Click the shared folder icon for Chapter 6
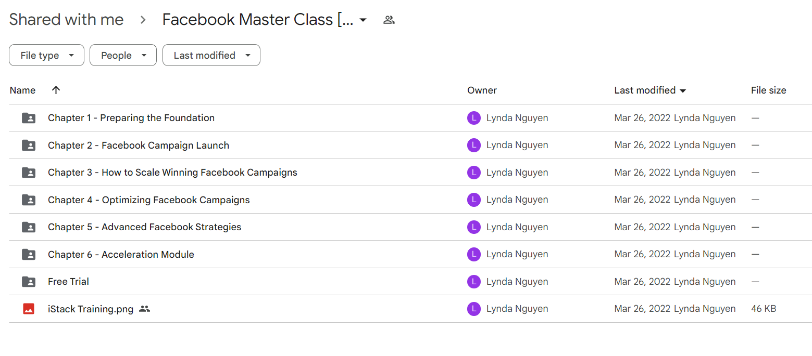This screenshot has height=356, width=812. pyautogui.click(x=29, y=255)
